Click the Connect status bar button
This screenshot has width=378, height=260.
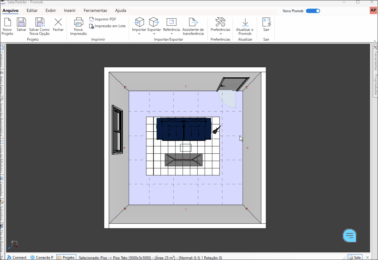point(17,257)
